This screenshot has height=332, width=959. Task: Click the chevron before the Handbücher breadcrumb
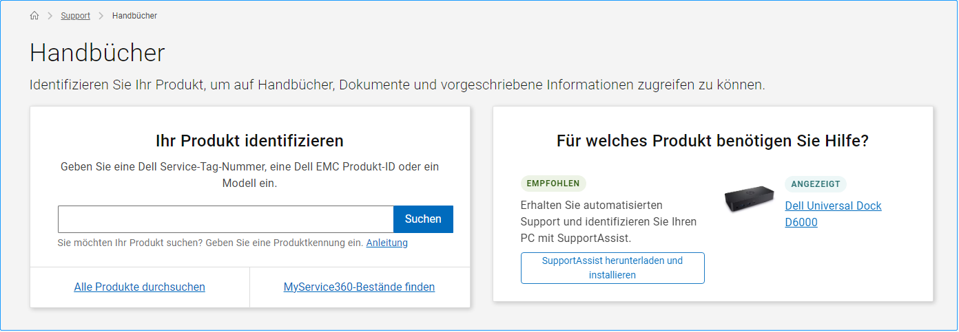click(101, 16)
